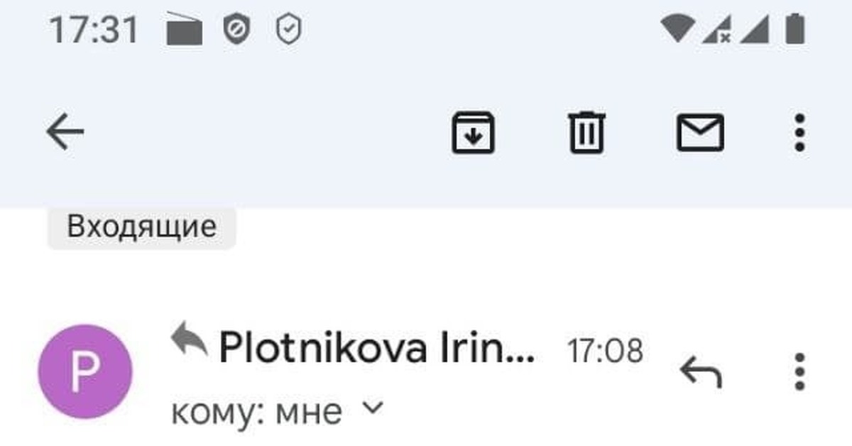Open the top toolbar overflow menu

(x=799, y=133)
